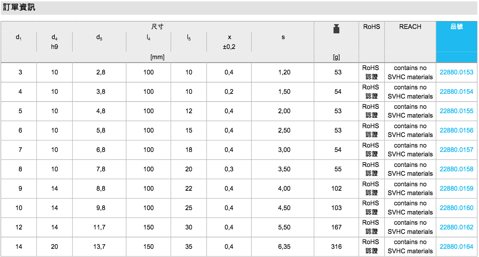The image size is (479, 257).
Task: Open part number 22880.0158
Action: 456,169
